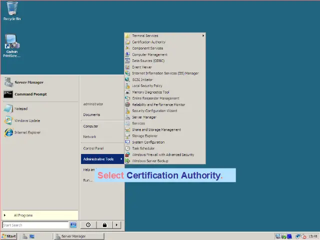This screenshot has width=320, height=240.
Task: Click Server Manager quick launch icon
Action: (25, 236)
